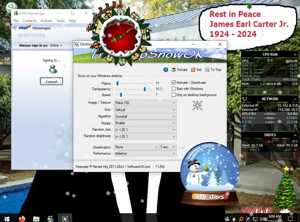This screenshot has width=300, height=222.
Task: Launch Firefox from the taskbar
Action: click(x=22, y=219)
